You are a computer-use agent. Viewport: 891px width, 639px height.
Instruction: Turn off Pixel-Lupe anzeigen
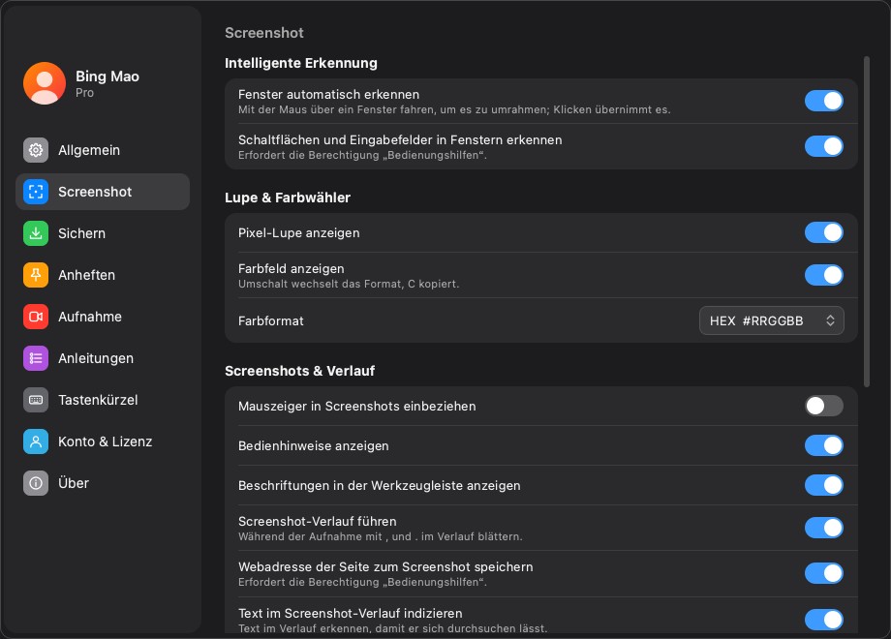(823, 233)
